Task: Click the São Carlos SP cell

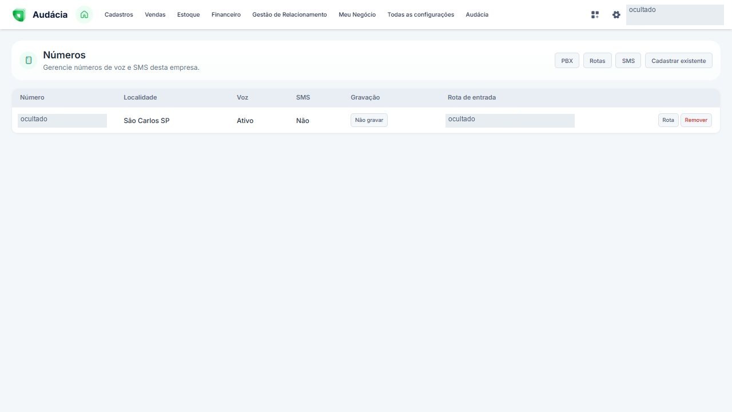Action: tap(146, 121)
